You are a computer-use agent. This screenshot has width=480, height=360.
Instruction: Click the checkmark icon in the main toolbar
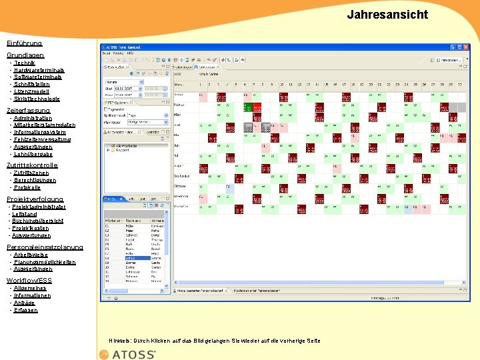pyautogui.click(x=215, y=60)
